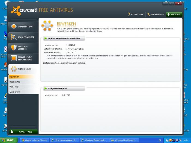191x143 pixels.
Task: Click the Windows Start button
Action: pyautogui.click(x=9, y=140)
